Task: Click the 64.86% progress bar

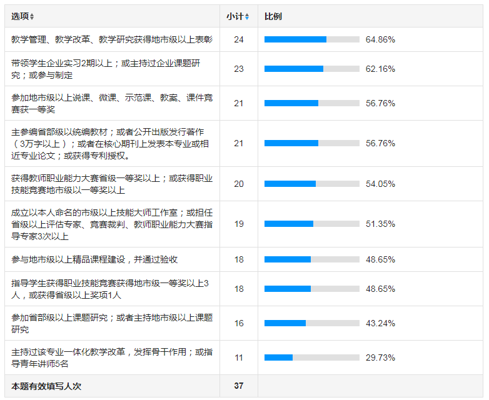Action: [311, 39]
